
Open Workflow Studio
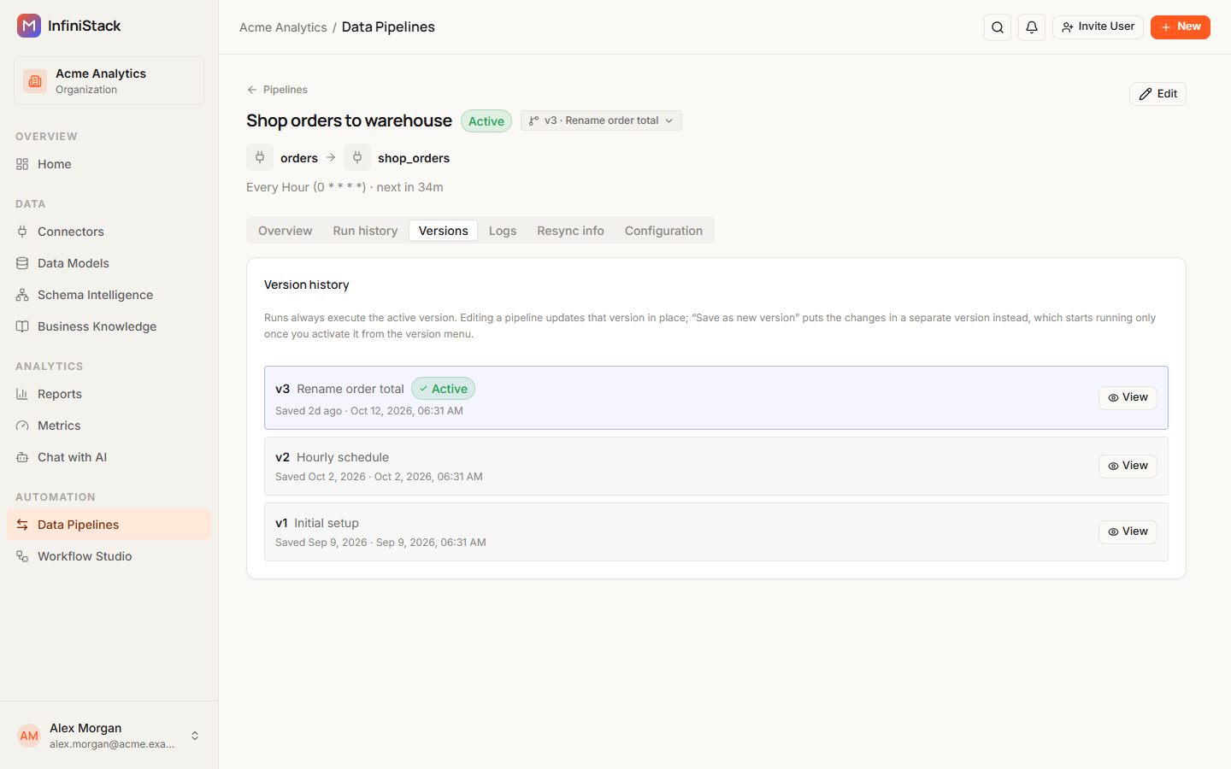tap(109, 556)
